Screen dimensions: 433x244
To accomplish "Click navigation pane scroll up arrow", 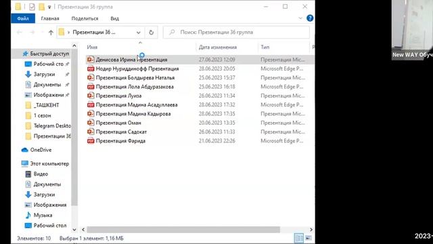I will pos(74,45).
